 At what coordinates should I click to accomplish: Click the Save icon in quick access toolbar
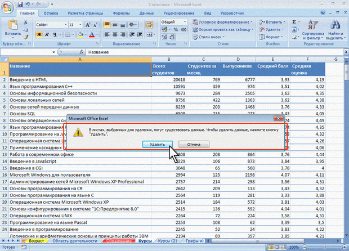pyautogui.click(x=20, y=4)
